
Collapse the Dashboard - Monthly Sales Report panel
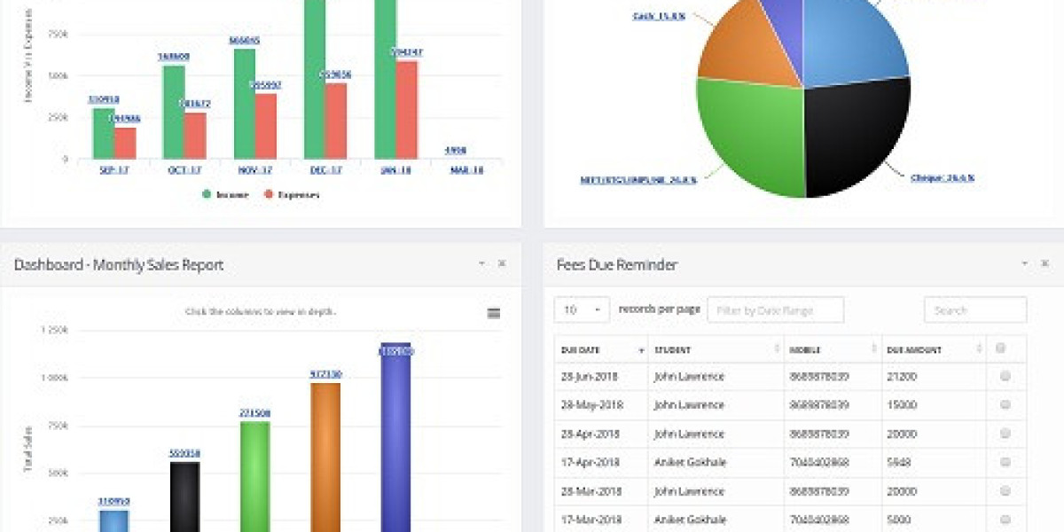[481, 263]
